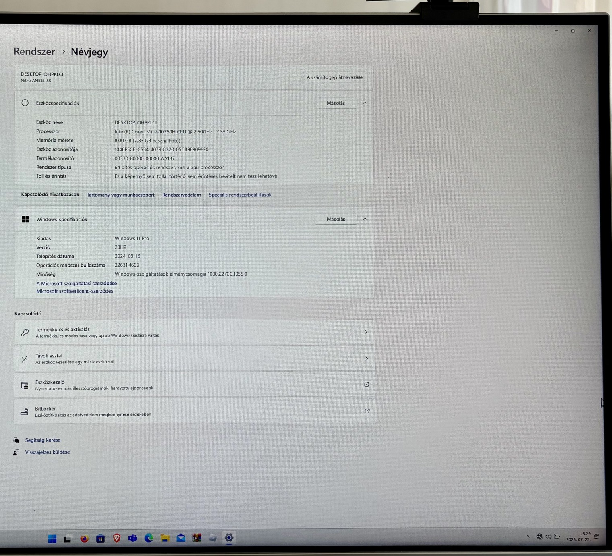
Task: Launch Microsoft Edge from the taskbar
Action: pos(149,538)
